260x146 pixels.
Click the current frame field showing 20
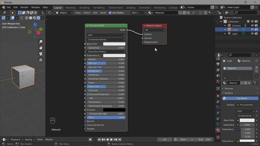click(165, 140)
